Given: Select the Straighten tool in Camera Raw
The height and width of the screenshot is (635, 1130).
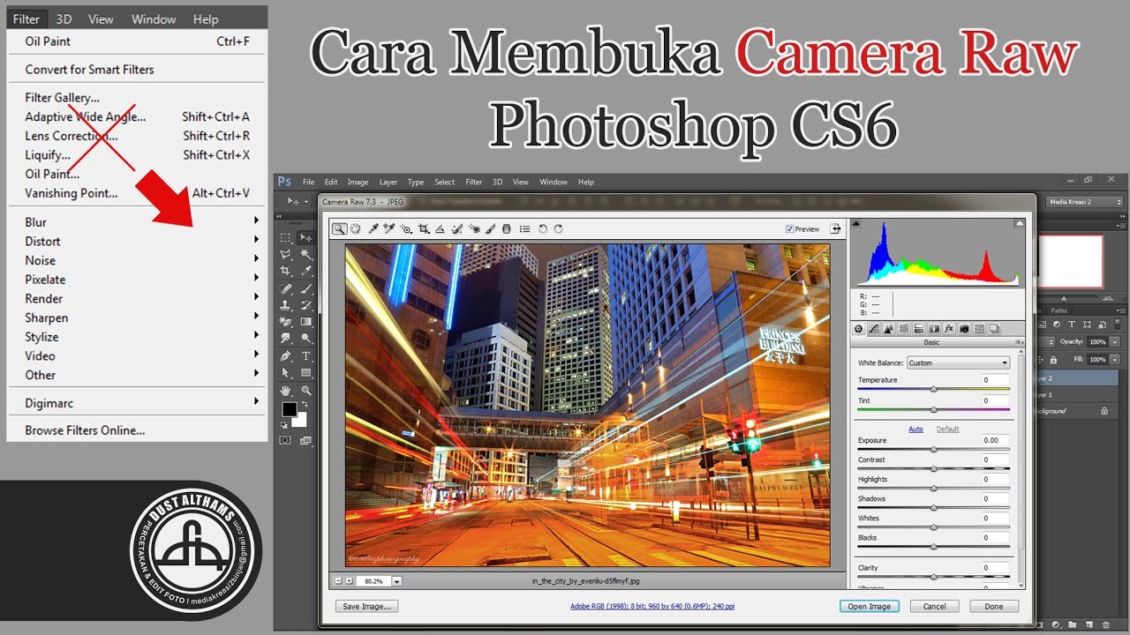Looking at the screenshot, I should point(440,229).
